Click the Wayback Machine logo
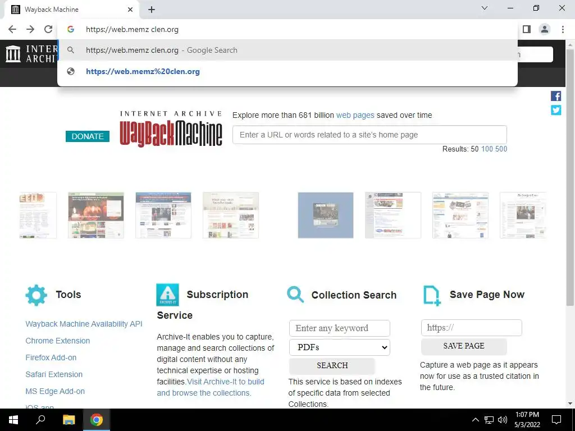 (x=171, y=130)
